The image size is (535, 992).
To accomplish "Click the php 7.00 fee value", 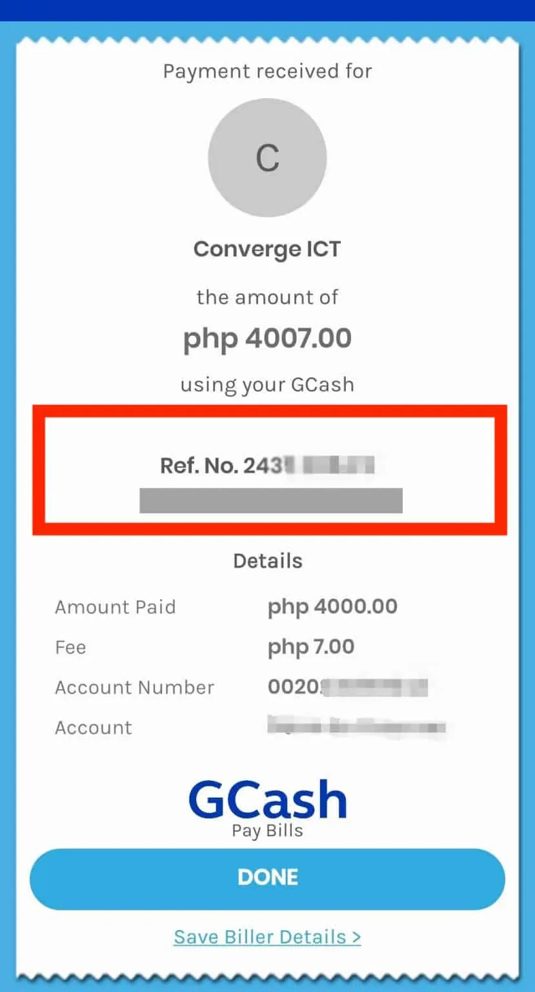I will 311,646.
